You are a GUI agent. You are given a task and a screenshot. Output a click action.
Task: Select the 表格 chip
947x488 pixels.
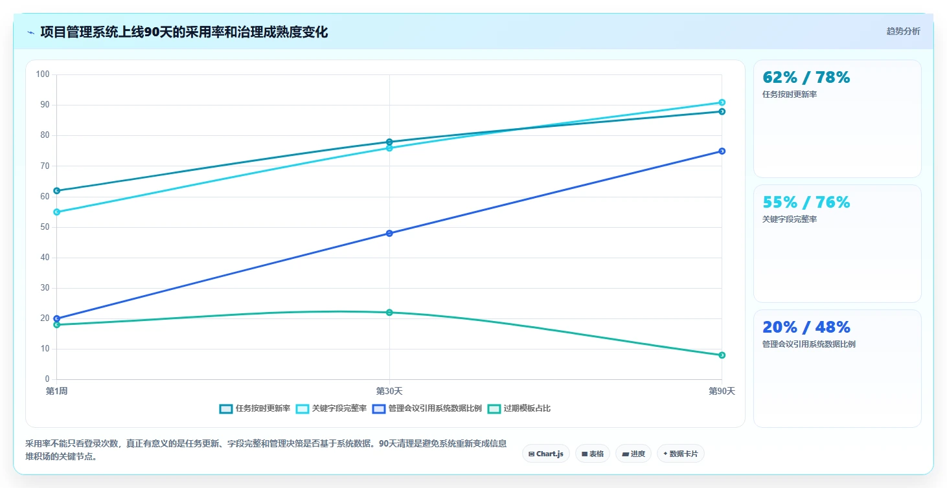[593, 454]
